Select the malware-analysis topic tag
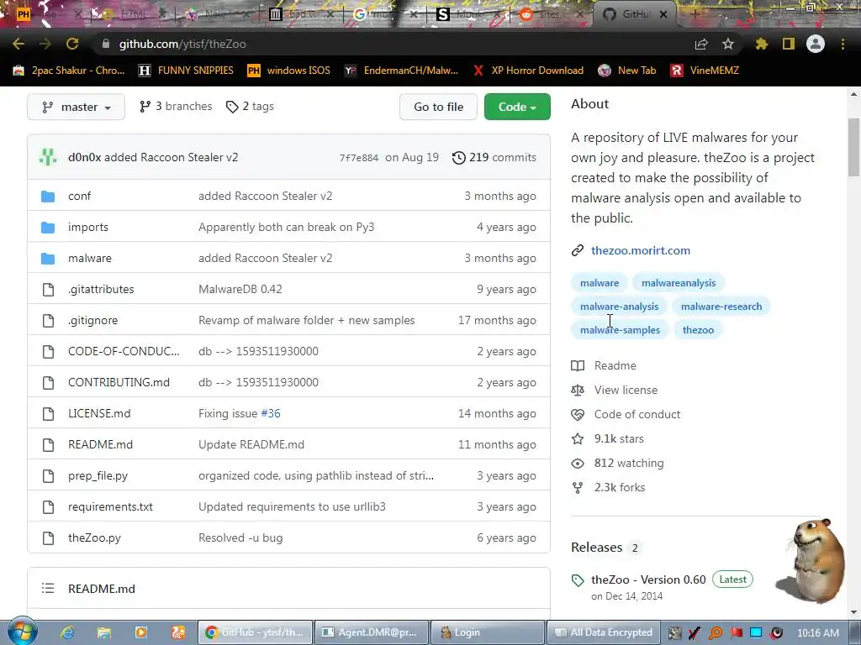Image resolution: width=861 pixels, height=645 pixels. (619, 307)
